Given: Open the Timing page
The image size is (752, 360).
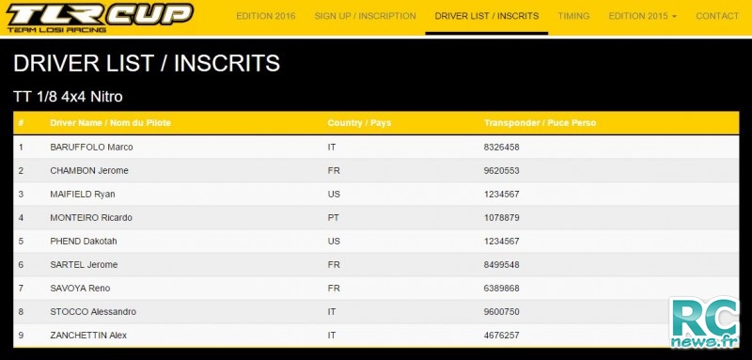Looking at the screenshot, I should [573, 16].
